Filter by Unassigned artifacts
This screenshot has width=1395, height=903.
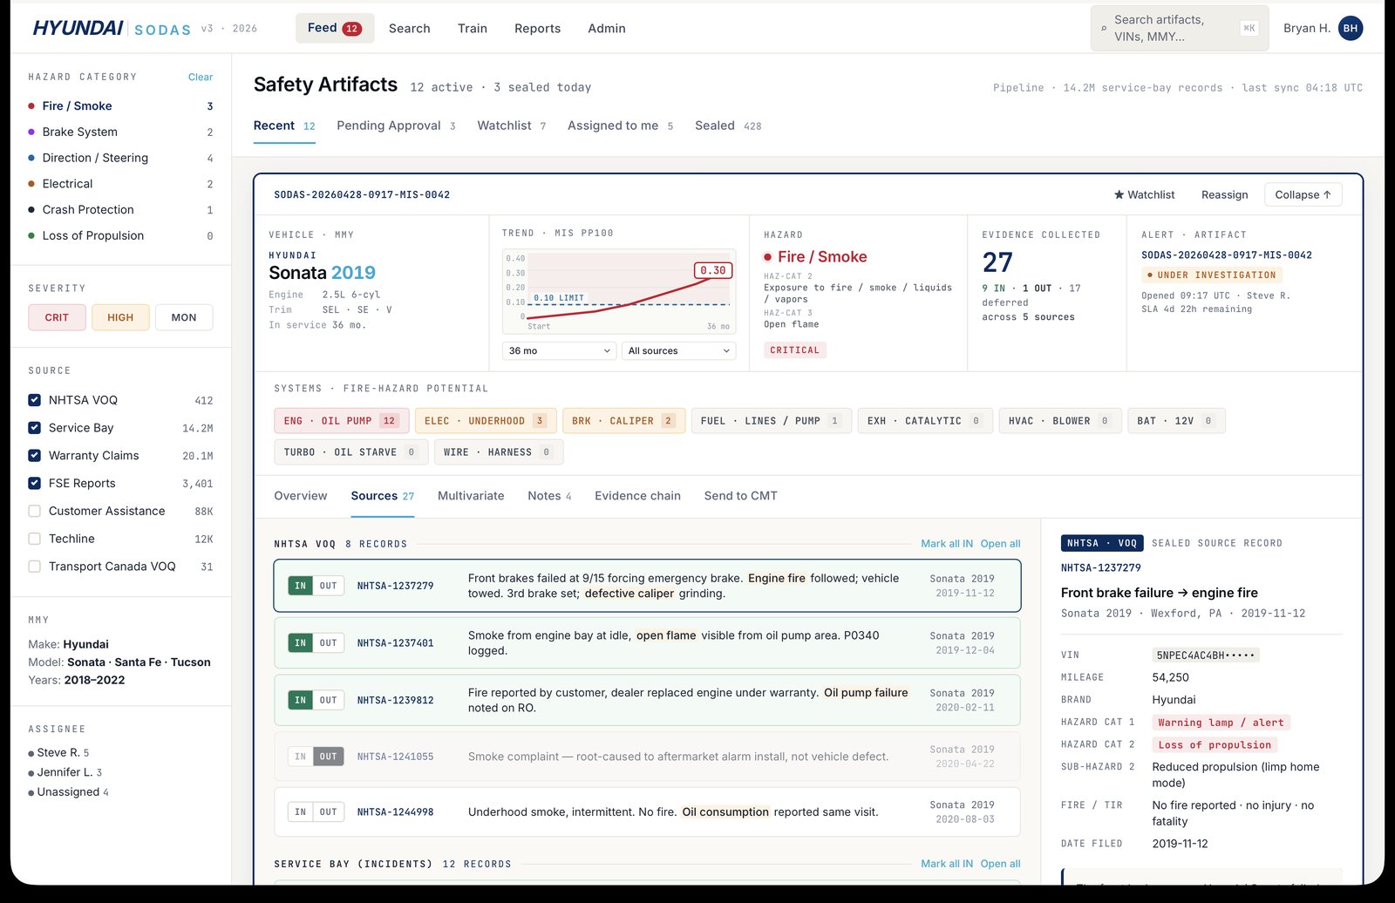(x=69, y=792)
